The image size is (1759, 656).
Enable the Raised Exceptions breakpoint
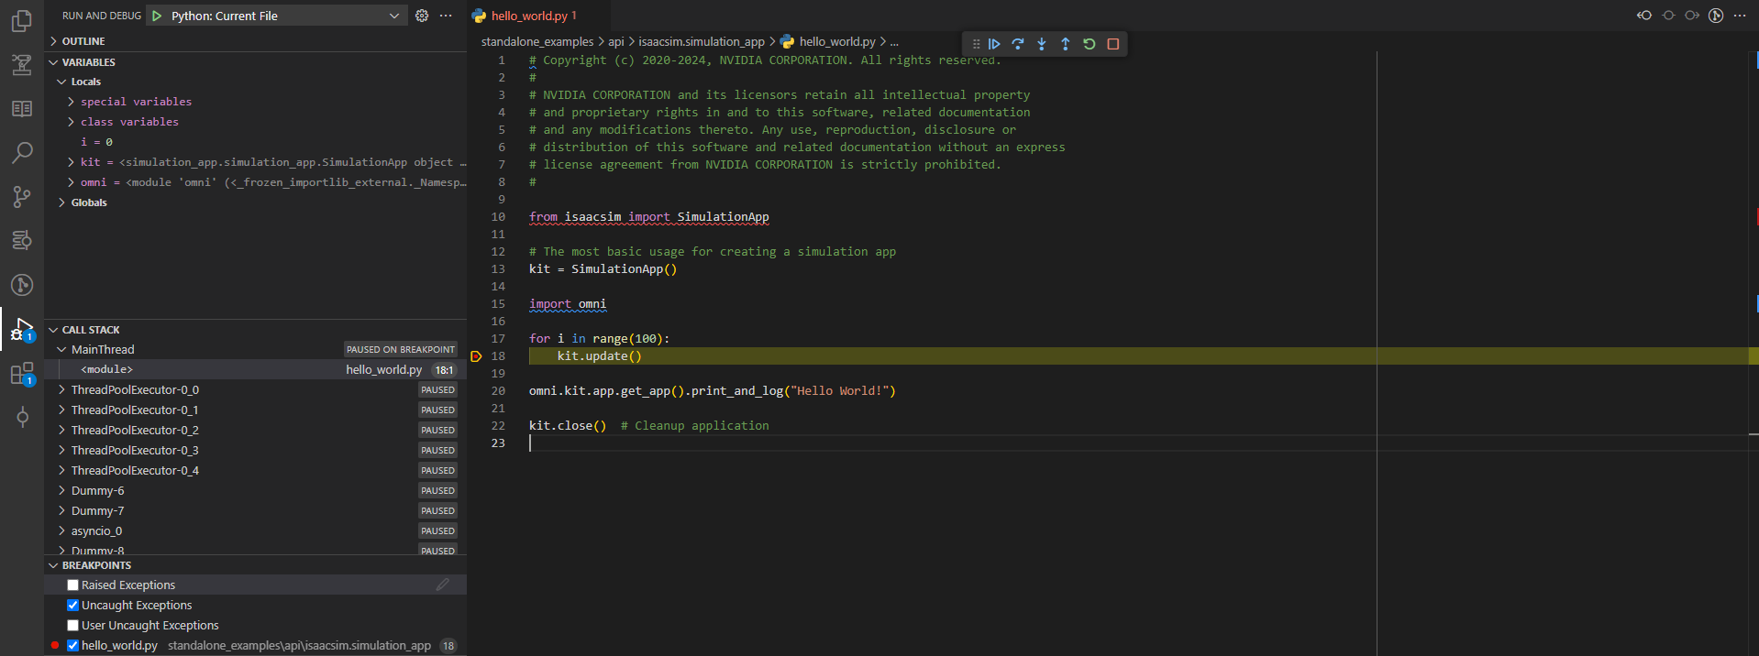click(x=73, y=585)
